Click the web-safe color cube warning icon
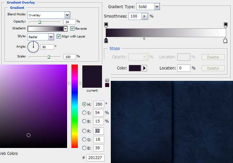 pyautogui.click(x=107, y=80)
